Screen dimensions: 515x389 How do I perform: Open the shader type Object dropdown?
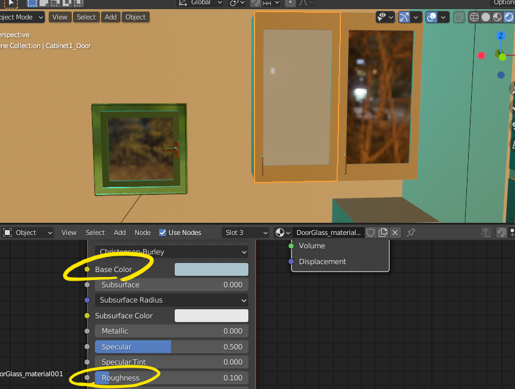click(27, 233)
